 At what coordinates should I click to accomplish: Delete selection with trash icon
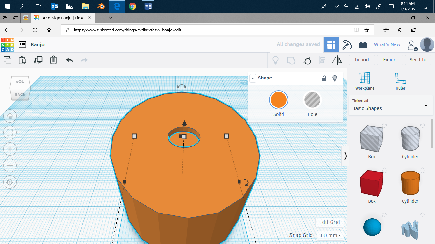pyautogui.click(x=53, y=60)
